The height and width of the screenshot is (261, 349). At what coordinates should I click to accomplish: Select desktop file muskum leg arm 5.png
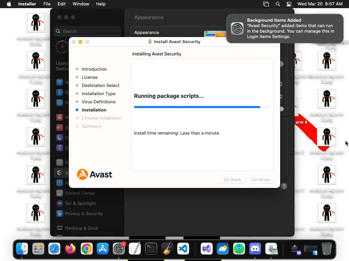click(x=327, y=182)
